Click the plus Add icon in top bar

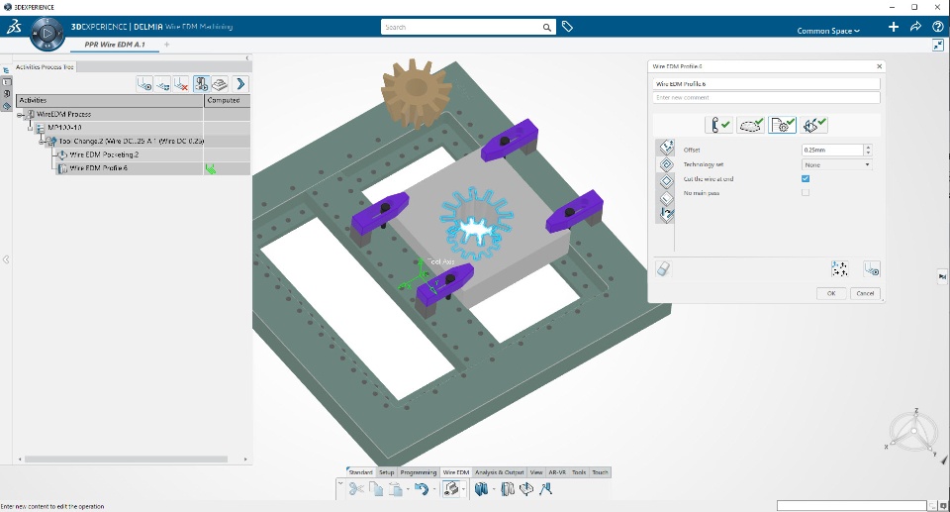pyautogui.click(x=893, y=27)
